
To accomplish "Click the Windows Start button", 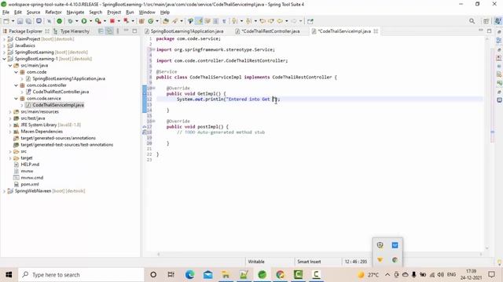I will (x=9, y=275).
